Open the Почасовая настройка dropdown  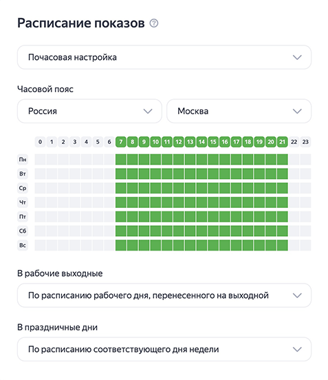click(x=164, y=57)
